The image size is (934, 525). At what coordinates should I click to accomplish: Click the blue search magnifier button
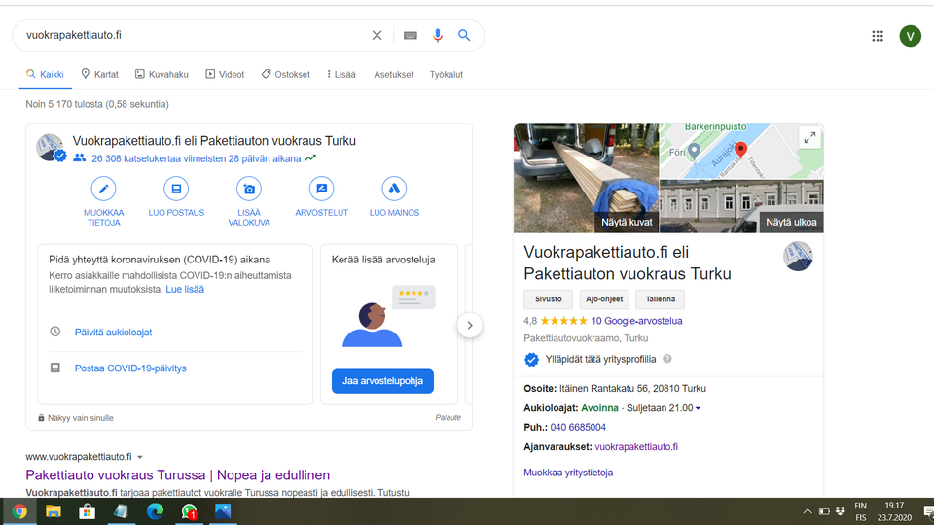pos(464,35)
